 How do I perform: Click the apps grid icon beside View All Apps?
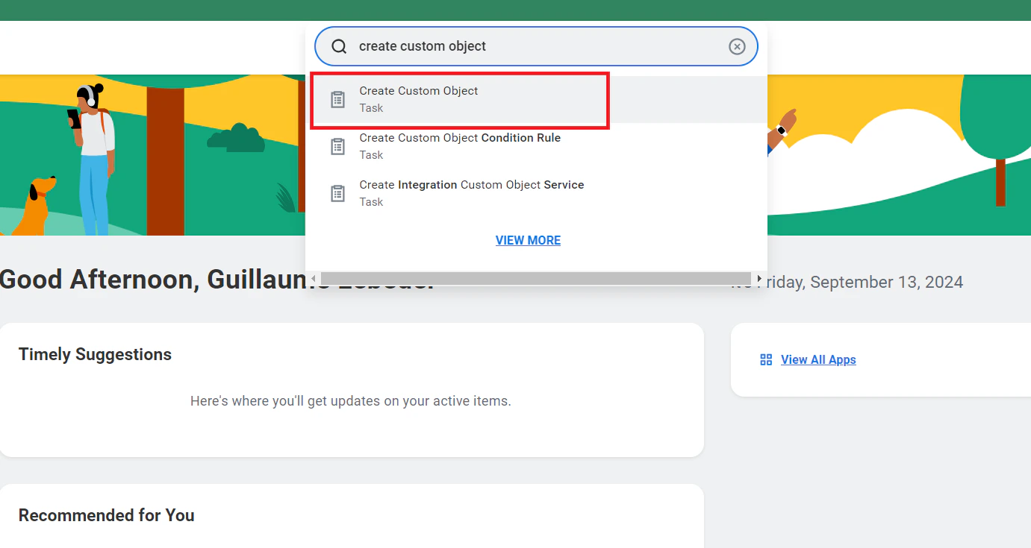[x=765, y=359]
